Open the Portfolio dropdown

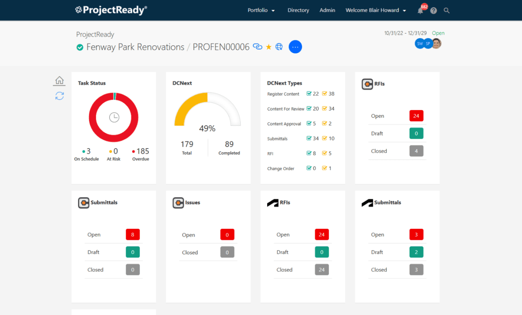click(261, 10)
